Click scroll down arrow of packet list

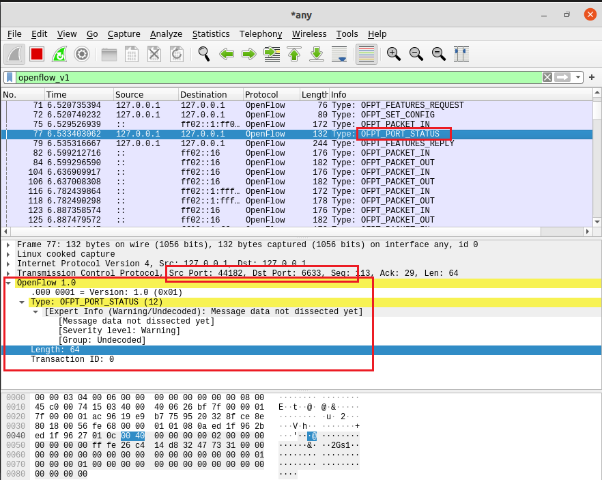597,222
